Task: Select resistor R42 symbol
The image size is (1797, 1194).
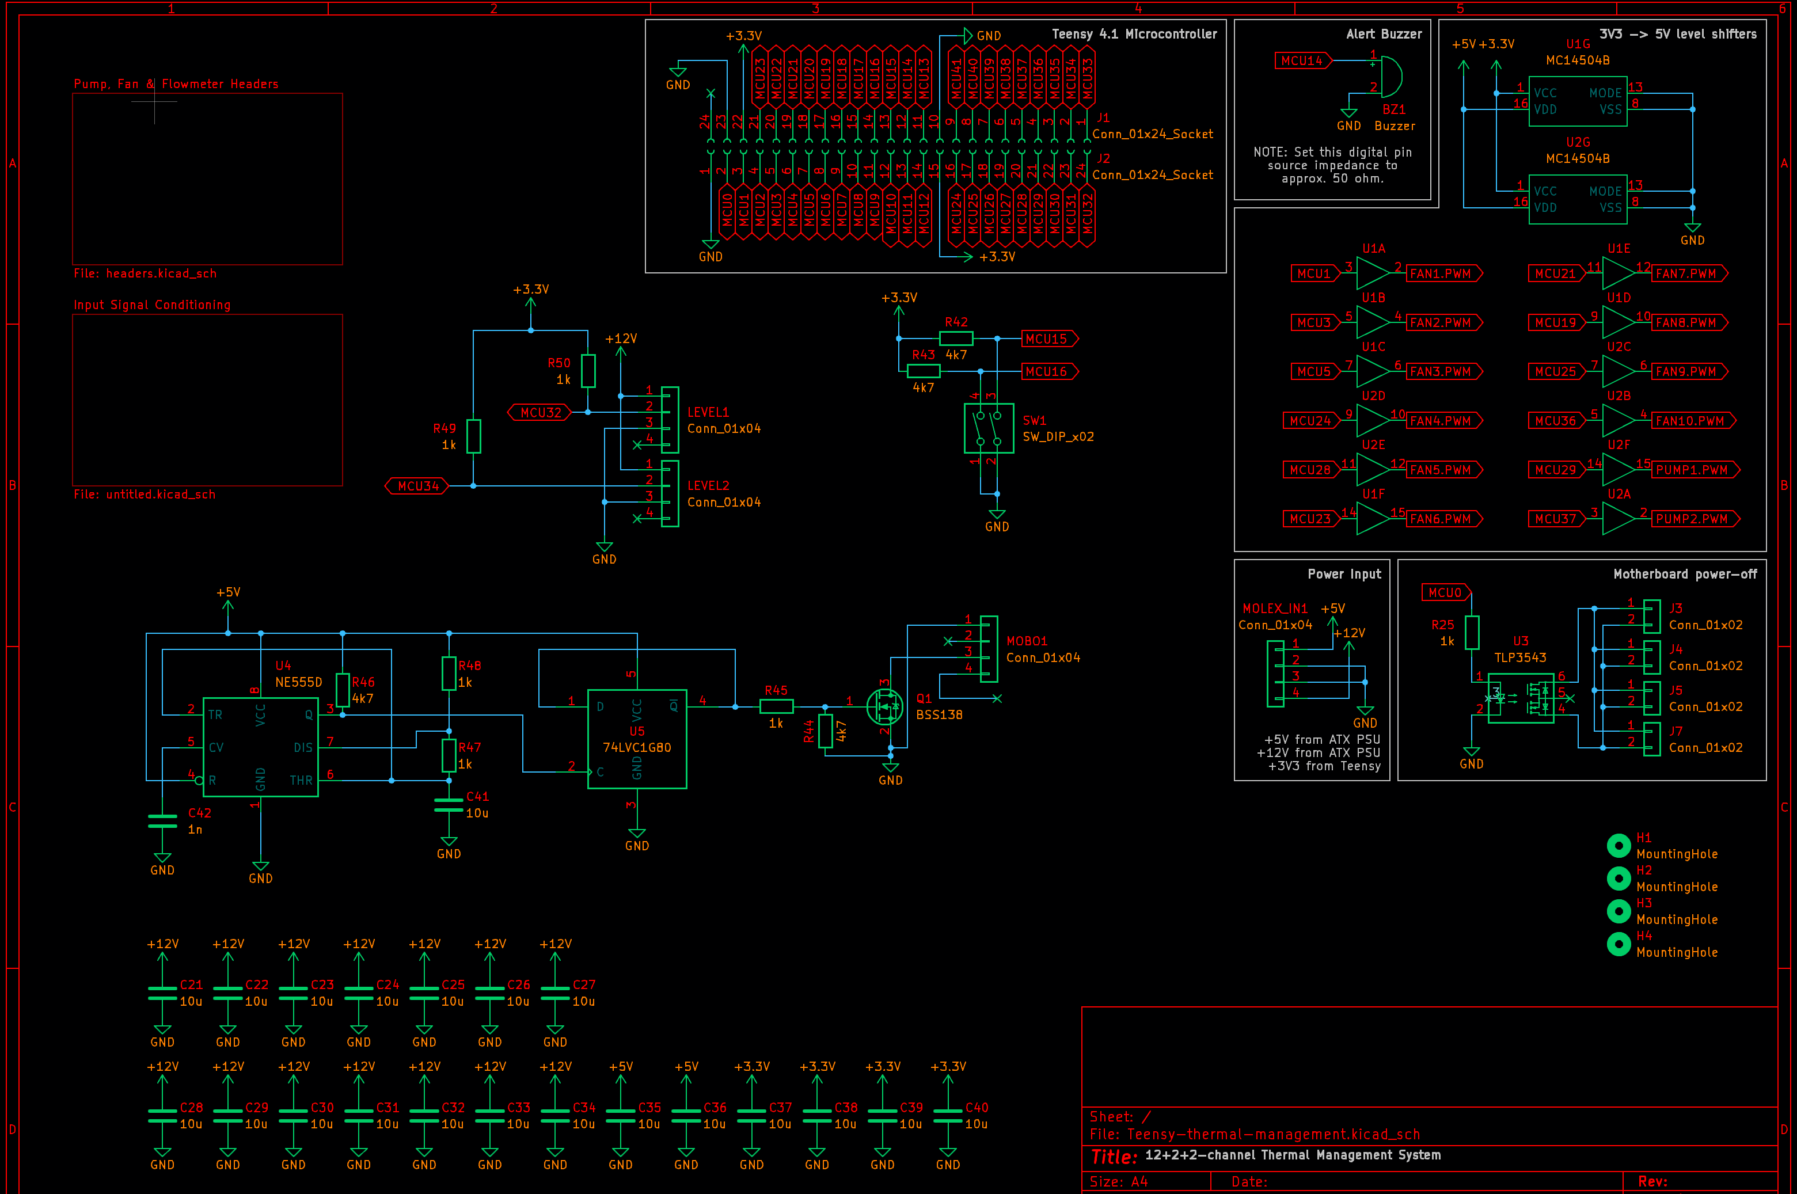Action: coord(956,338)
